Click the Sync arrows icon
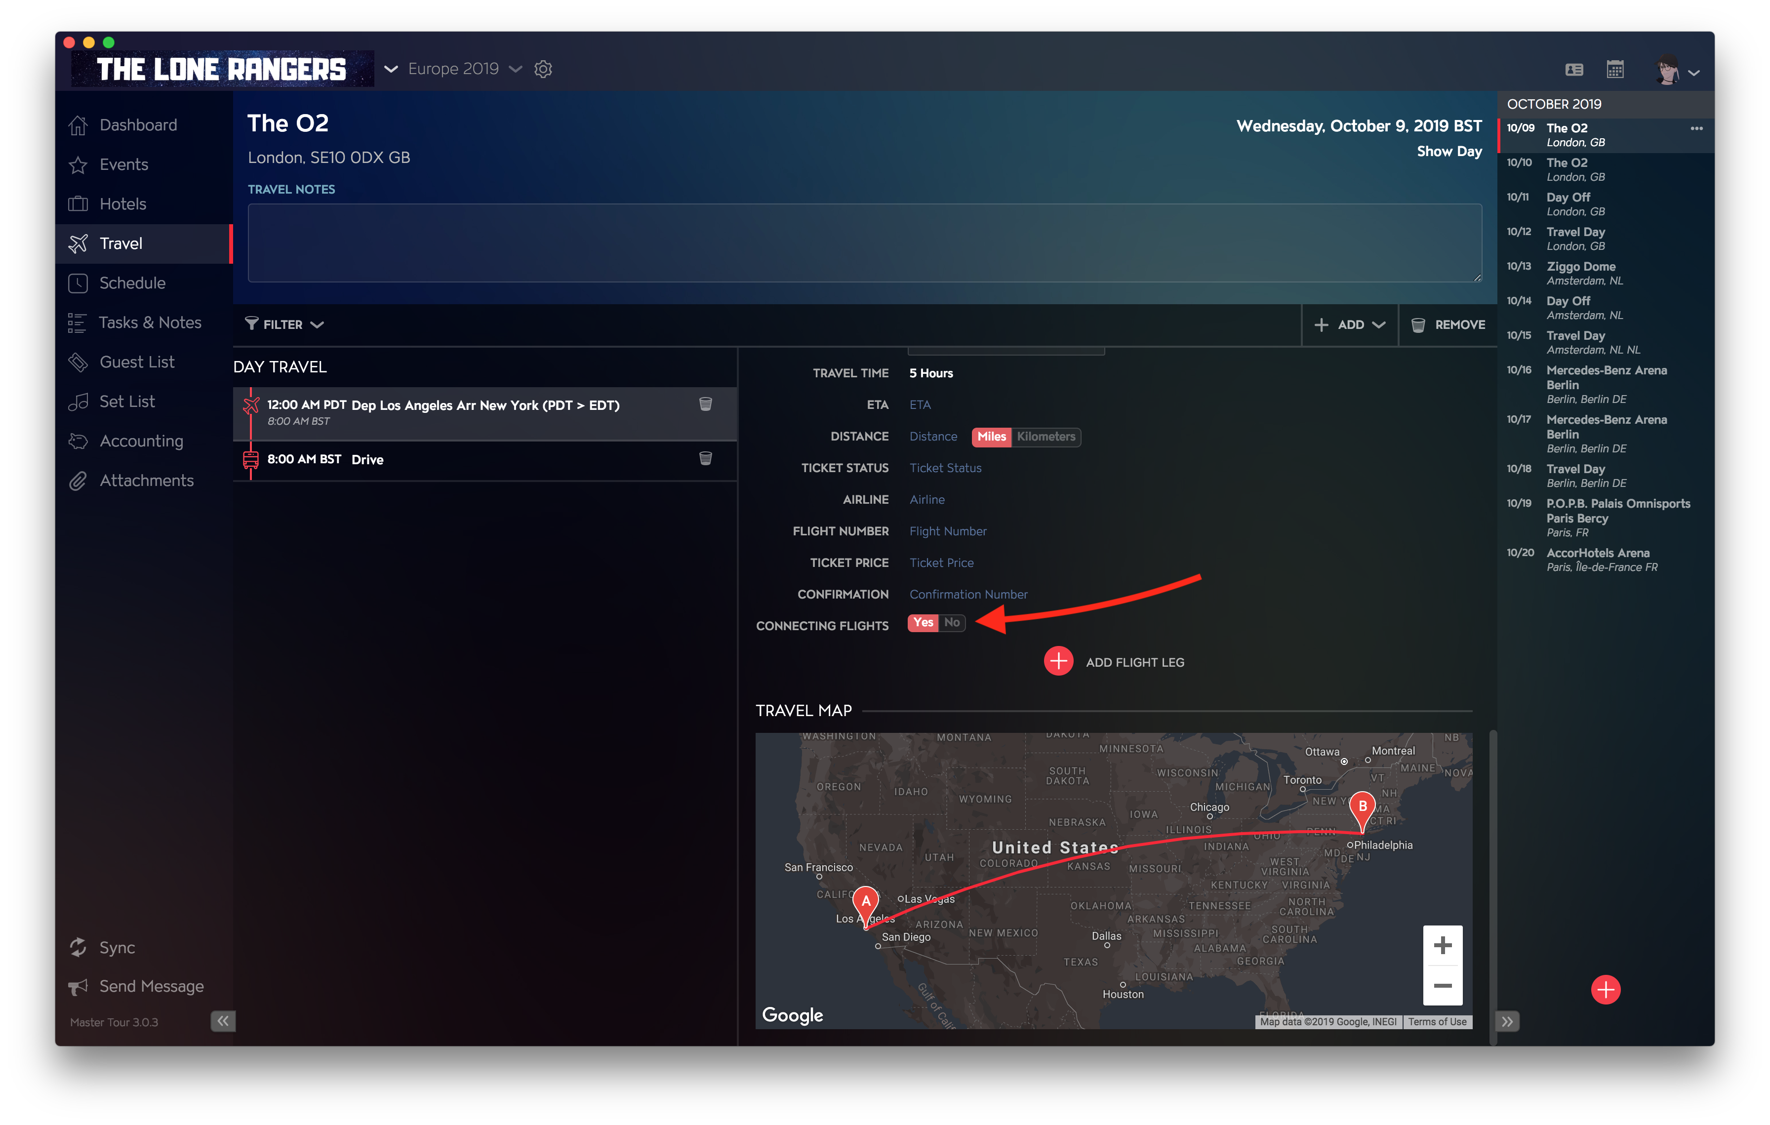 pos(79,947)
